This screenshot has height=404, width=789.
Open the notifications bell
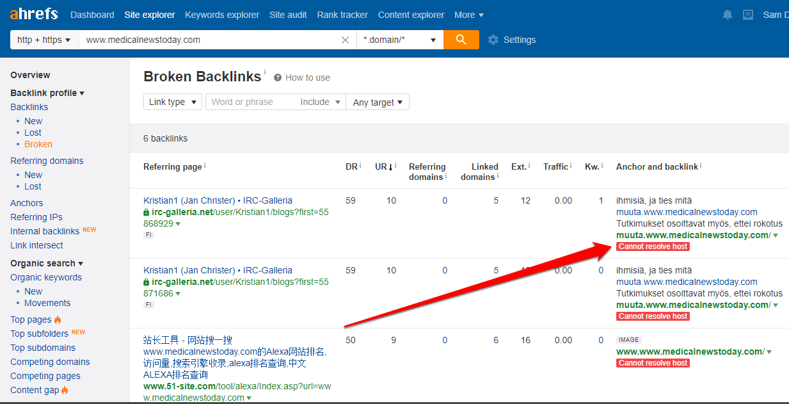coord(728,15)
